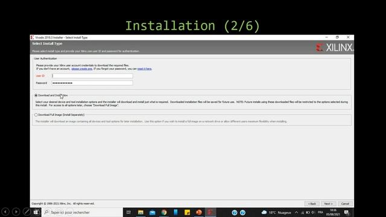
Task: Open Google Chrome from the taskbar
Action: 164,212
